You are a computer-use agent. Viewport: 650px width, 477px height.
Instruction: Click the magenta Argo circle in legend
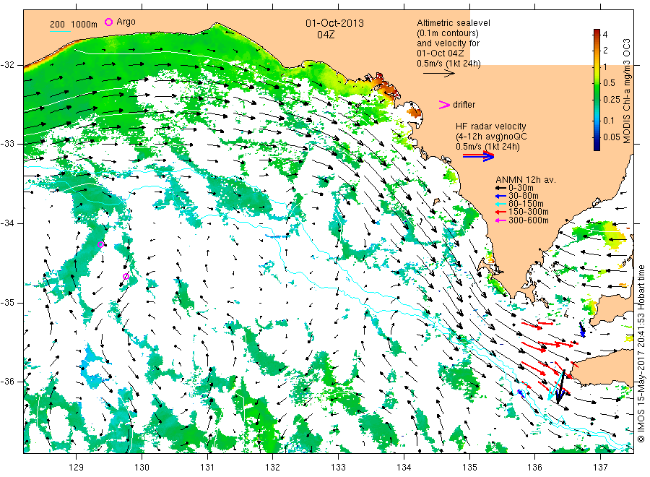click(108, 22)
